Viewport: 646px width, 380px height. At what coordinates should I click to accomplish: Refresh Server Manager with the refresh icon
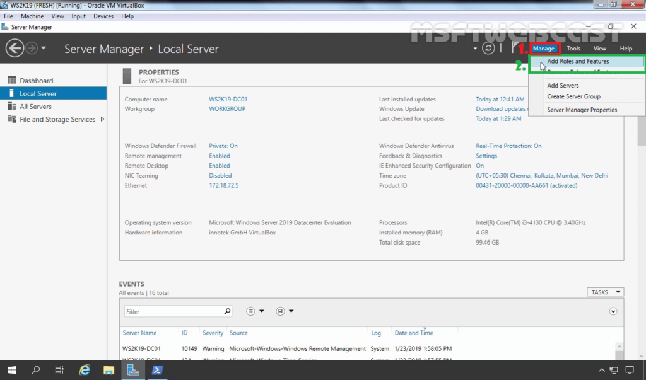point(488,48)
